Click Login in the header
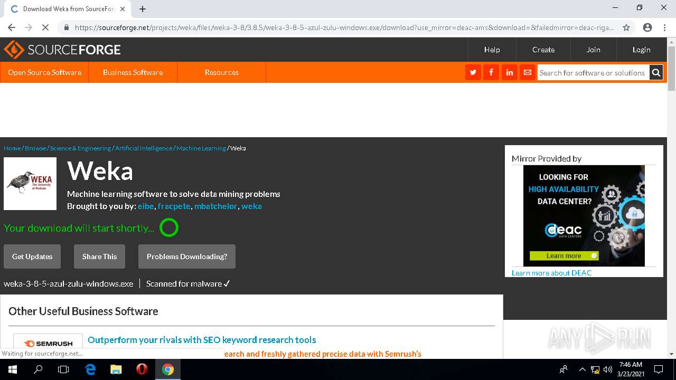Image resolution: width=676 pixels, height=380 pixels. point(641,50)
